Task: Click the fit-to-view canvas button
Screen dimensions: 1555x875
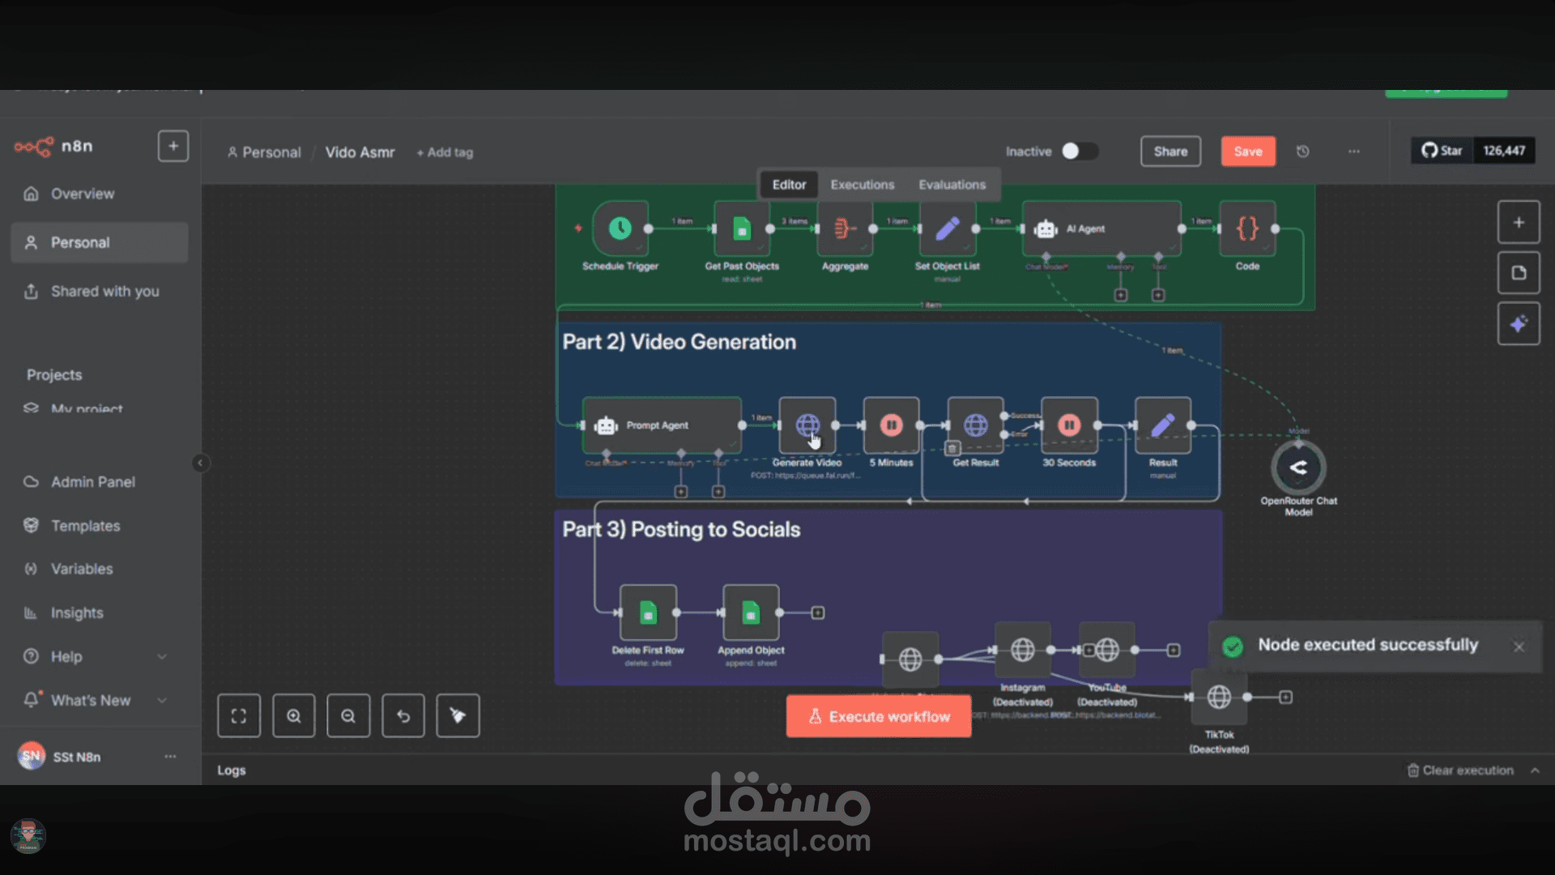Action: click(239, 716)
